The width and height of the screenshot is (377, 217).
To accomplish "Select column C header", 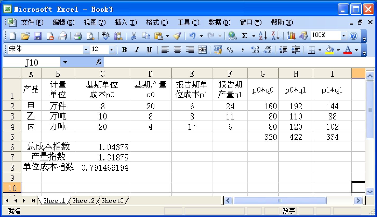I will [103, 73].
